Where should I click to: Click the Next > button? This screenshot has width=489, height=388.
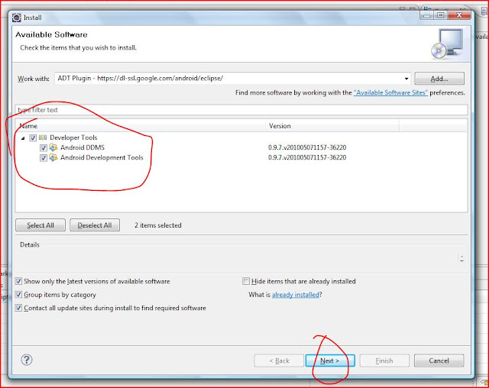click(330, 361)
